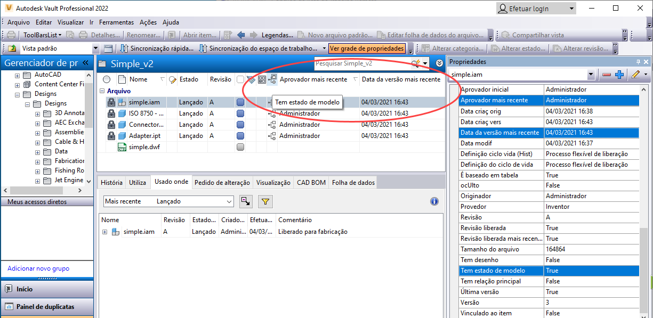Click the checkbox column header in file list
This screenshot has width=653, height=318.
click(240, 79)
